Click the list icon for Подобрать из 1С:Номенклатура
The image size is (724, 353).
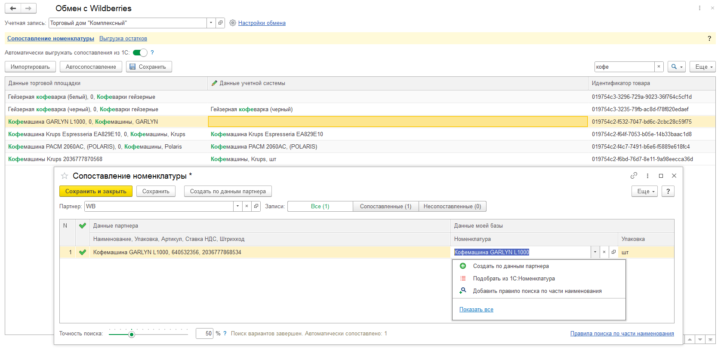pos(463,278)
